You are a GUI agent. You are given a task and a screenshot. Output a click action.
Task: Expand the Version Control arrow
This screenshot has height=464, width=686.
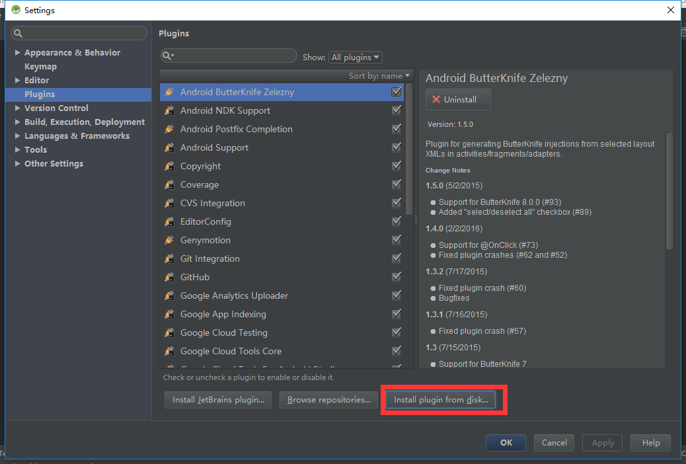click(17, 108)
